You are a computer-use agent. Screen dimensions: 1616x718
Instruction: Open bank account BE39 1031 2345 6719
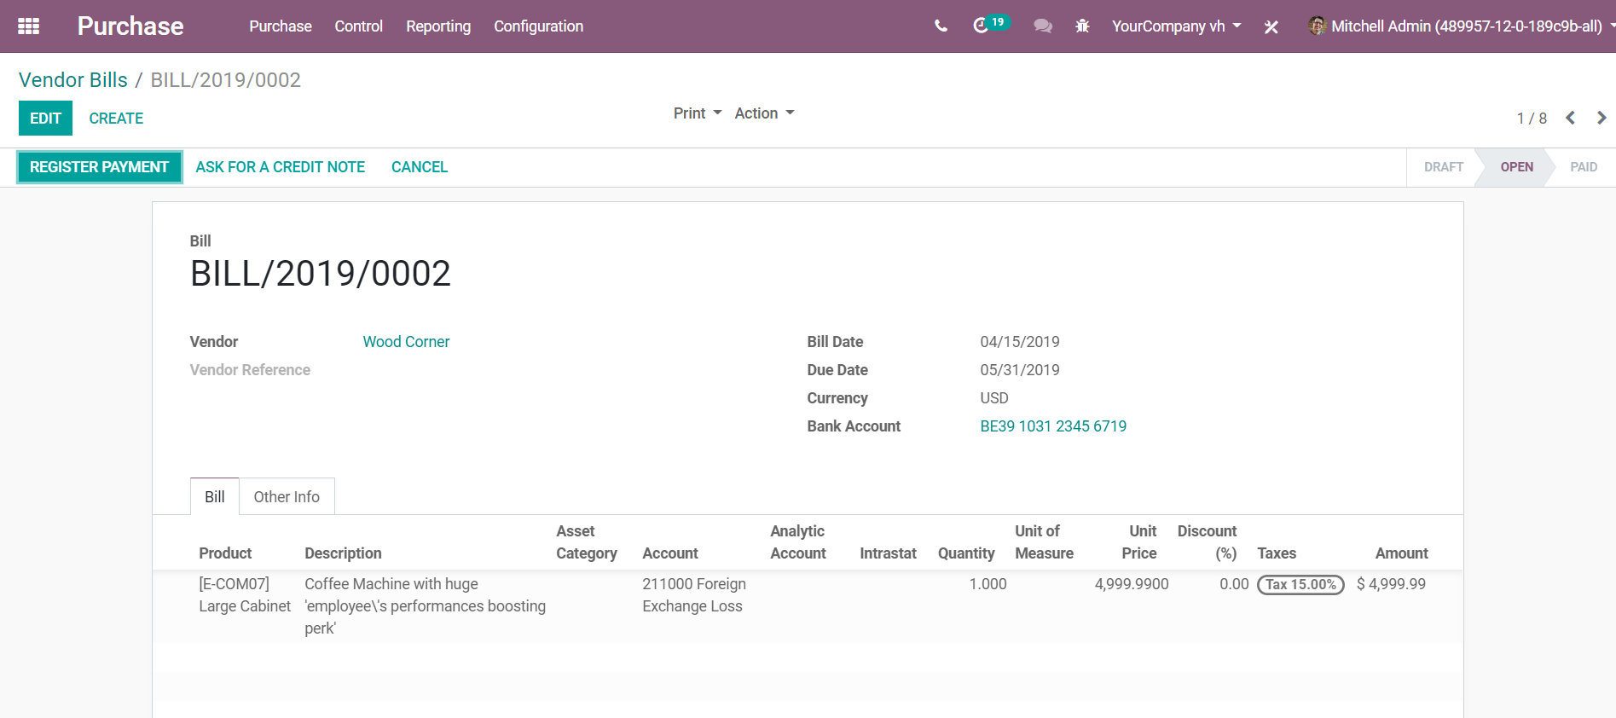tap(1052, 426)
